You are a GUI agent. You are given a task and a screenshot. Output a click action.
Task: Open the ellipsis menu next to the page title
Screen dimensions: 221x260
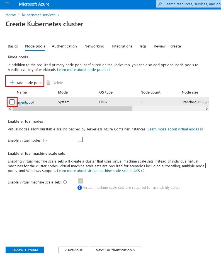92,25
